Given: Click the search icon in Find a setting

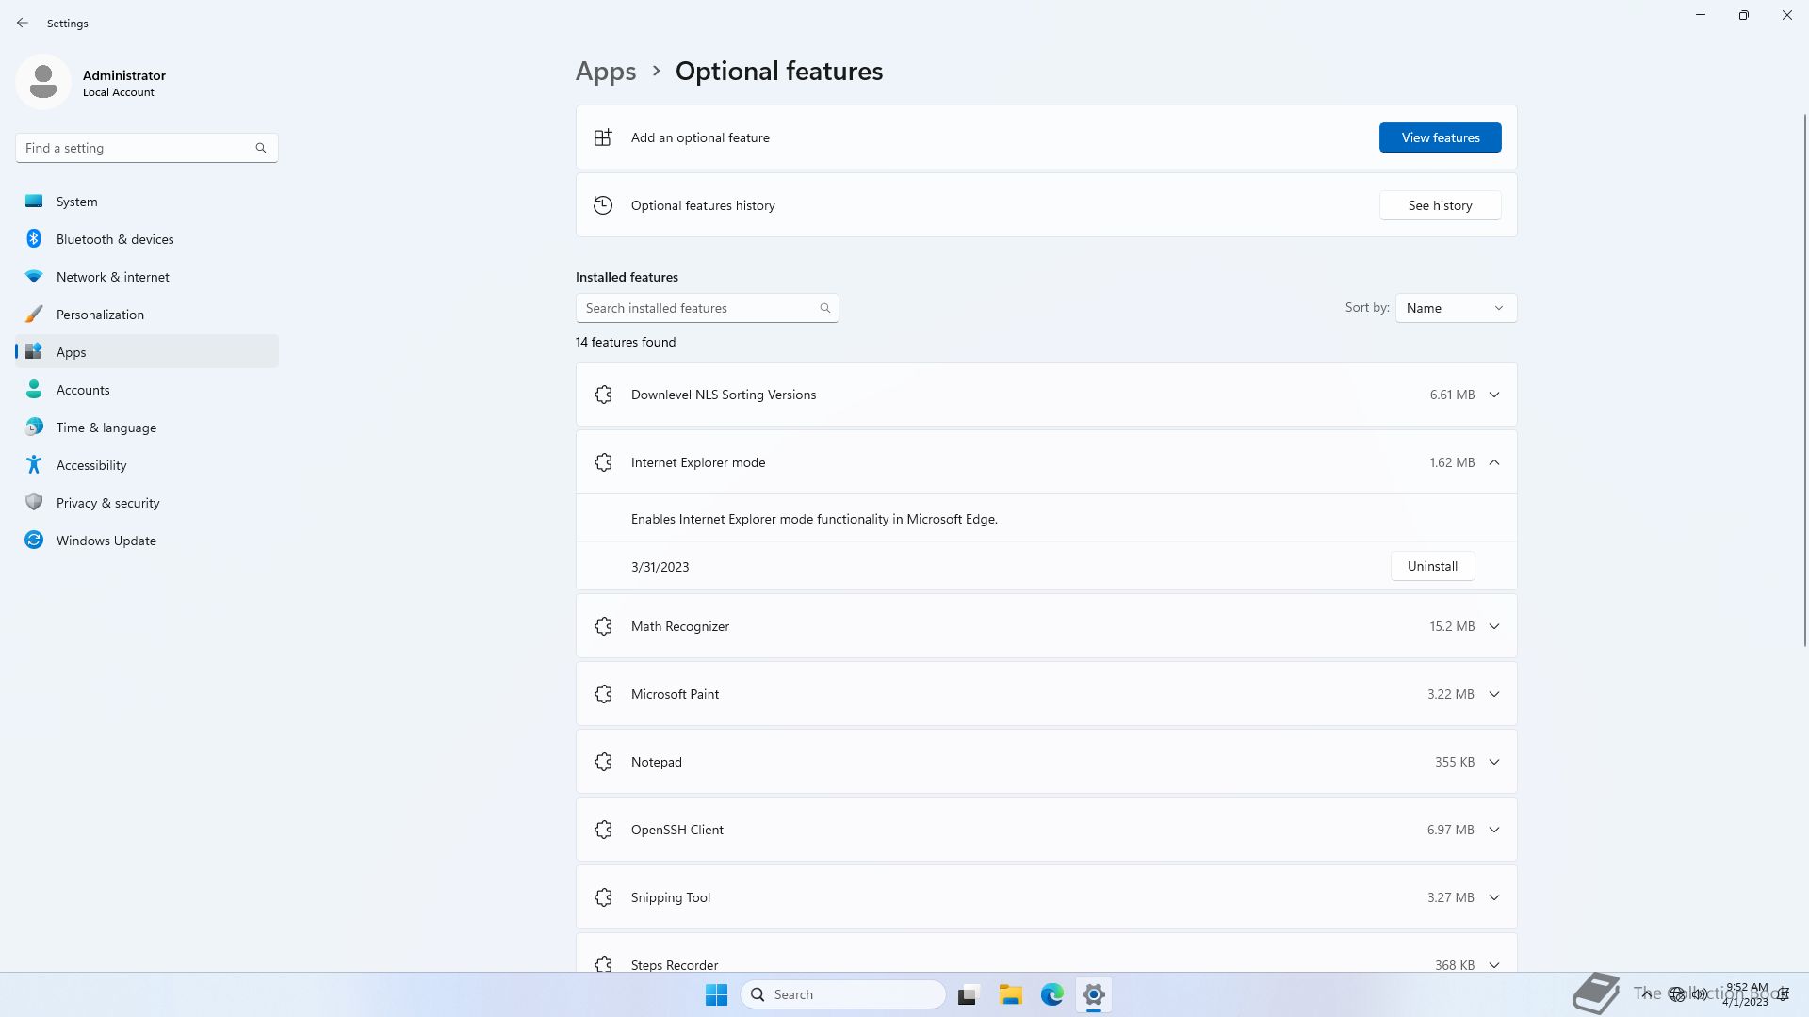Looking at the screenshot, I should coord(261,148).
